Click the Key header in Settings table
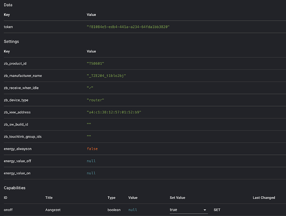Viewport: 286px width, 216px height. pos(7,51)
